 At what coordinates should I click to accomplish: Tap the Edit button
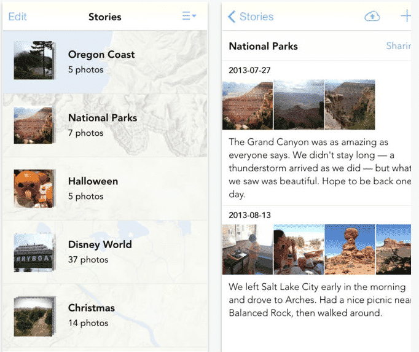coord(17,17)
